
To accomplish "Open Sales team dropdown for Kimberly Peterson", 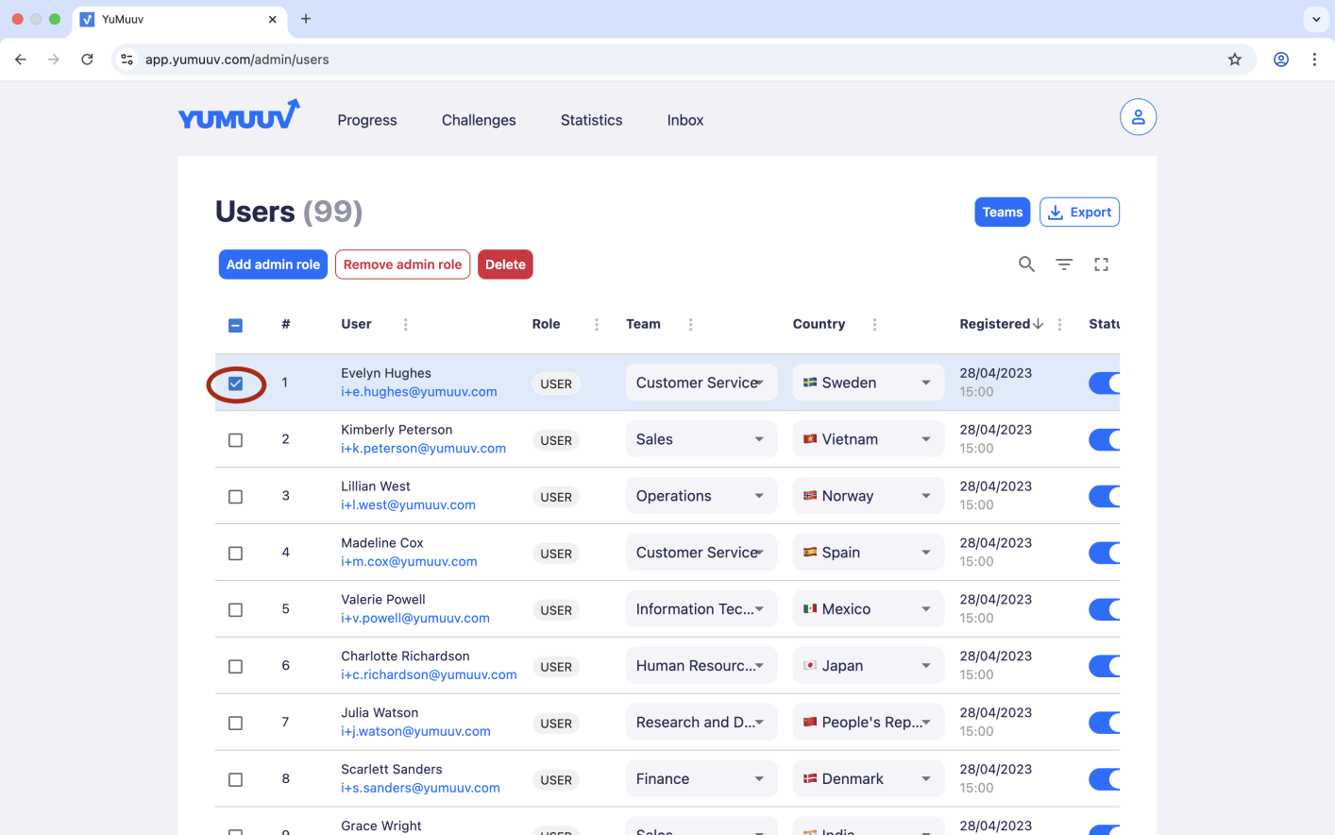I will tap(701, 439).
